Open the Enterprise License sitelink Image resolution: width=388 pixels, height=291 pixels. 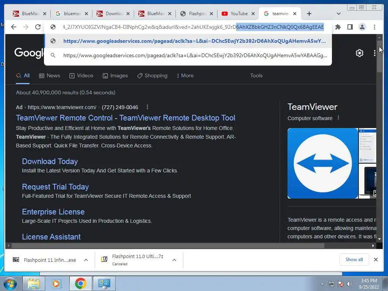(53, 212)
